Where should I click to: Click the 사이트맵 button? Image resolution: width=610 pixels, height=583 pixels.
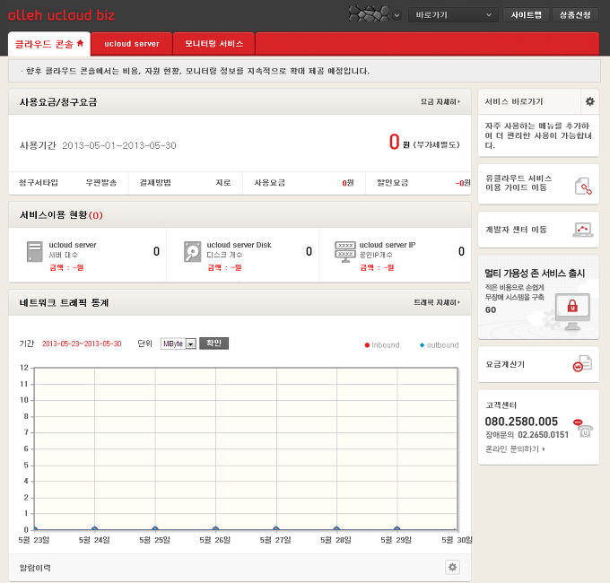526,15
